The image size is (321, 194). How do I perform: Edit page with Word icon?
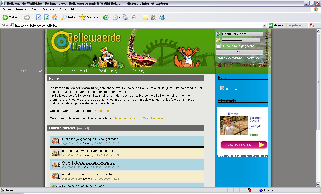pos(134,17)
